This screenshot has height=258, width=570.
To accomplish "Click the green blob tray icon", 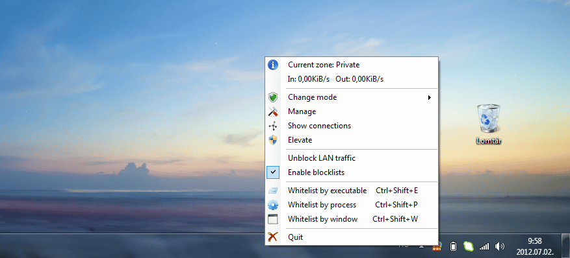I will [x=469, y=246].
